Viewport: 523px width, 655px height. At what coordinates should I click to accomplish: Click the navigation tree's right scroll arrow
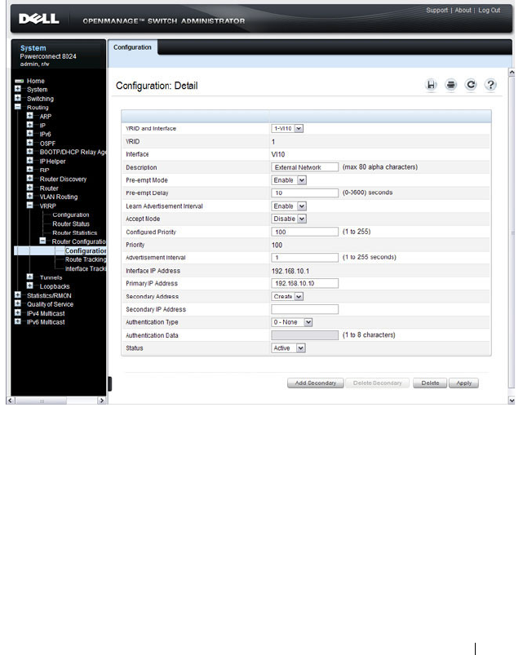pyautogui.click(x=101, y=401)
